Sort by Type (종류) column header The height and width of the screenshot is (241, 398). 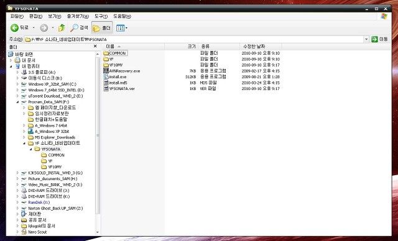coord(219,47)
